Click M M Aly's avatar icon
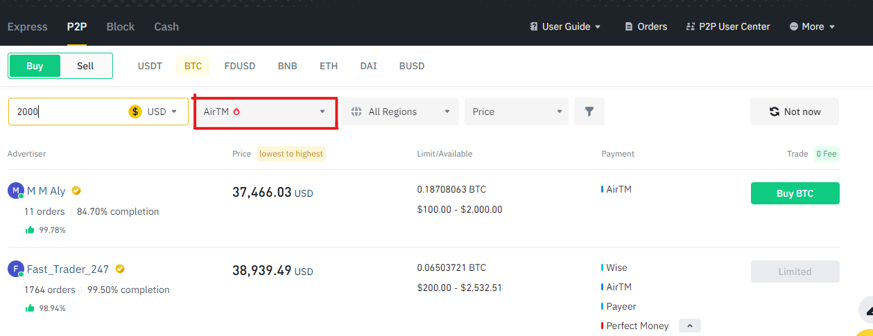The height and width of the screenshot is (336, 873). (15, 191)
